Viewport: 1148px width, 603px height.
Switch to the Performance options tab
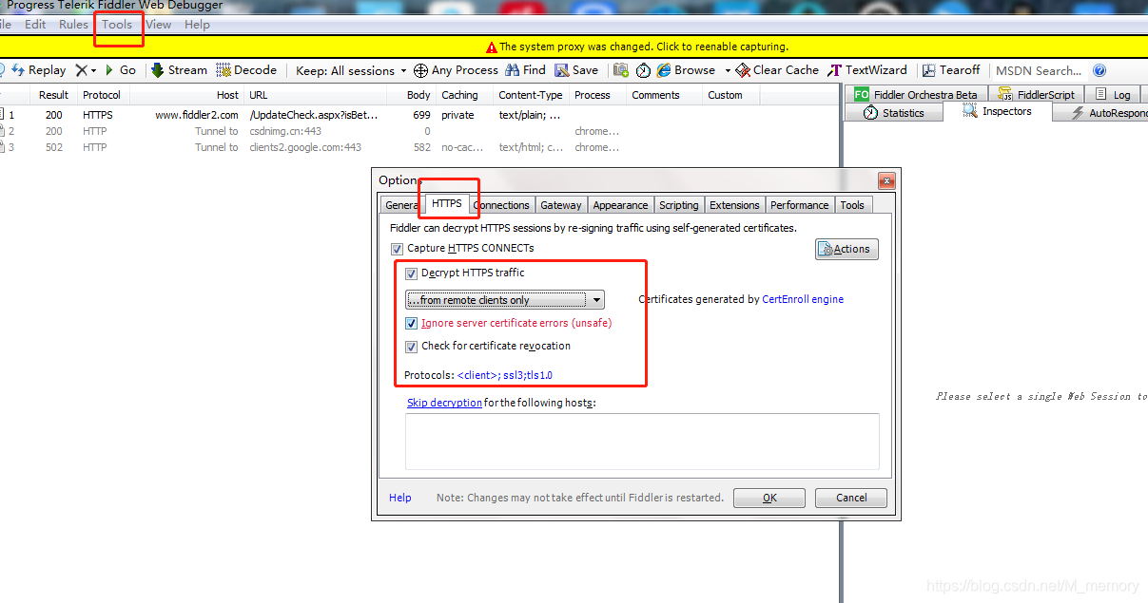pos(799,205)
